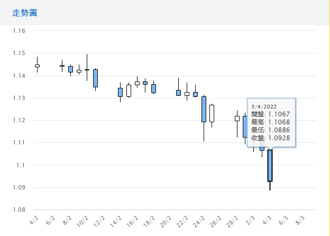Select the white candle on 28/2
The height and width of the screenshot is (236, 330).
237,119
